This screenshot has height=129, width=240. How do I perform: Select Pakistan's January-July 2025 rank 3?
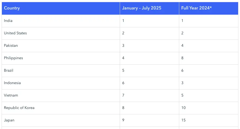coord(149,46)
